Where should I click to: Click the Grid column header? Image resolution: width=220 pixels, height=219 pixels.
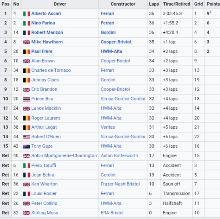coord(198,4)
